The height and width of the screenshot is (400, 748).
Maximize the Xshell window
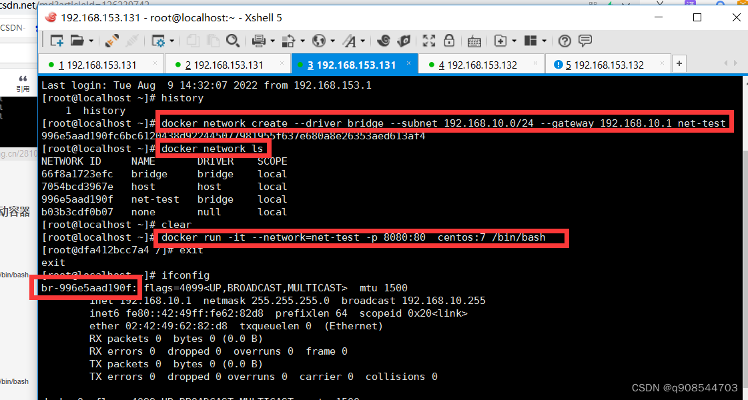pyautogui.click(x=697, y=17)
